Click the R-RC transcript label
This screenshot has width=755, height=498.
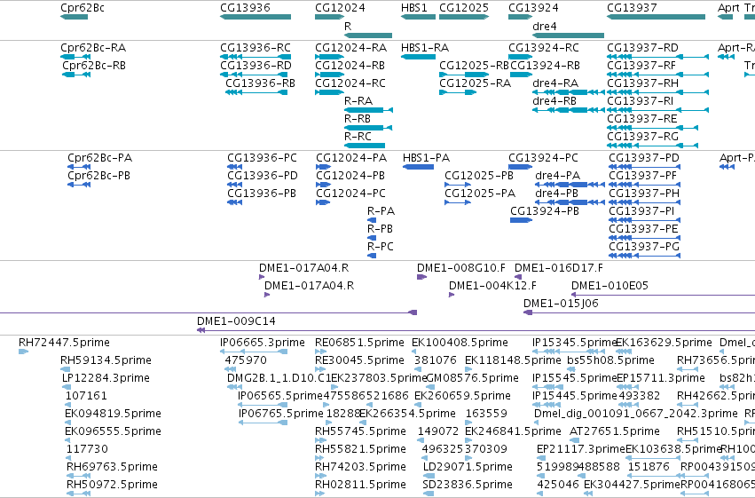coord(358,137)
